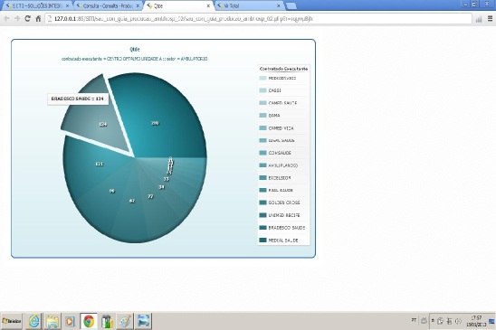
Task: Select the MEDICAL SAUDE legend swatch
Action: 262,240
